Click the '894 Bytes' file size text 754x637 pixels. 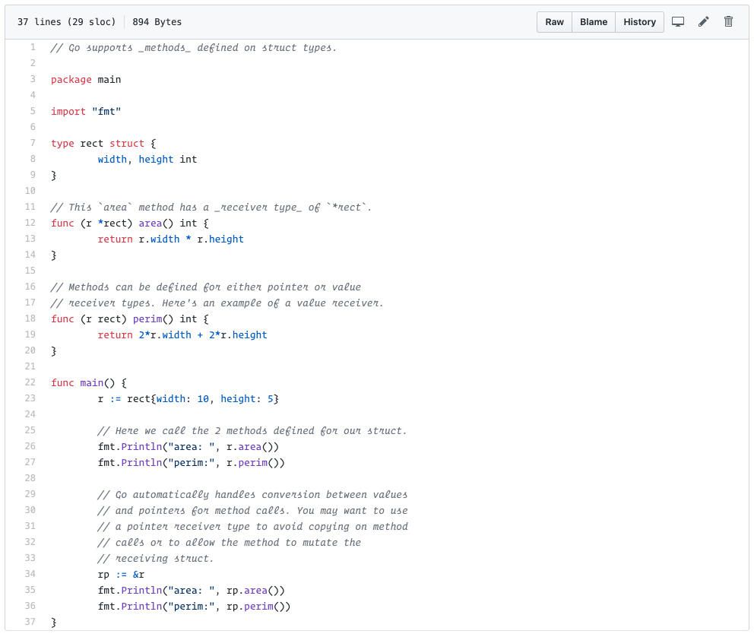point(157,22)
